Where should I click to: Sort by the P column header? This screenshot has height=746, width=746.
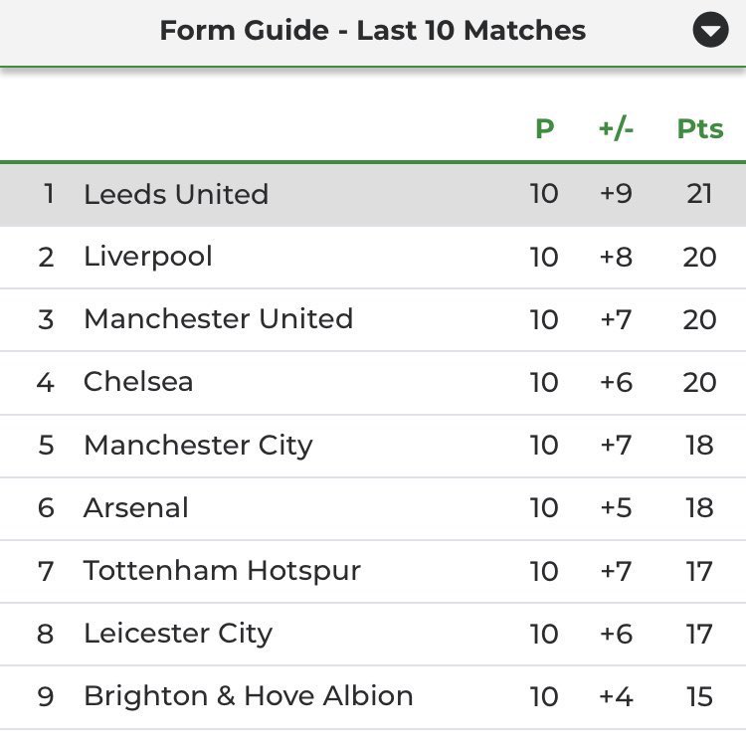tap(545, 128)
